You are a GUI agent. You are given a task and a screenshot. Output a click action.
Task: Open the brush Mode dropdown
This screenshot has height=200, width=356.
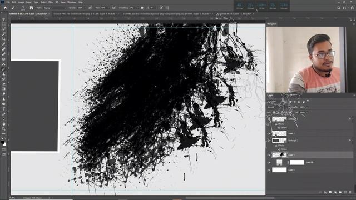click(x=55, y=8)
